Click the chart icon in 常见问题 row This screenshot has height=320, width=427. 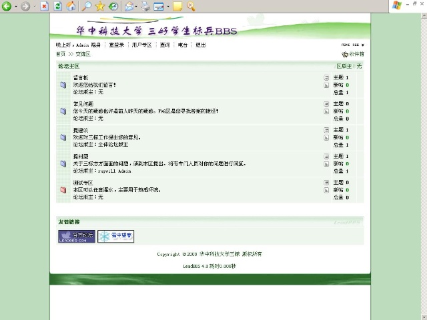[x=326, y=111]
